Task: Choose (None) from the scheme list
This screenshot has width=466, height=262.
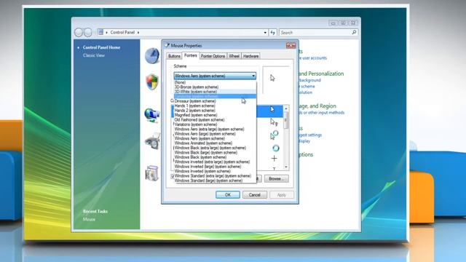Action: (x=215, y=82)
